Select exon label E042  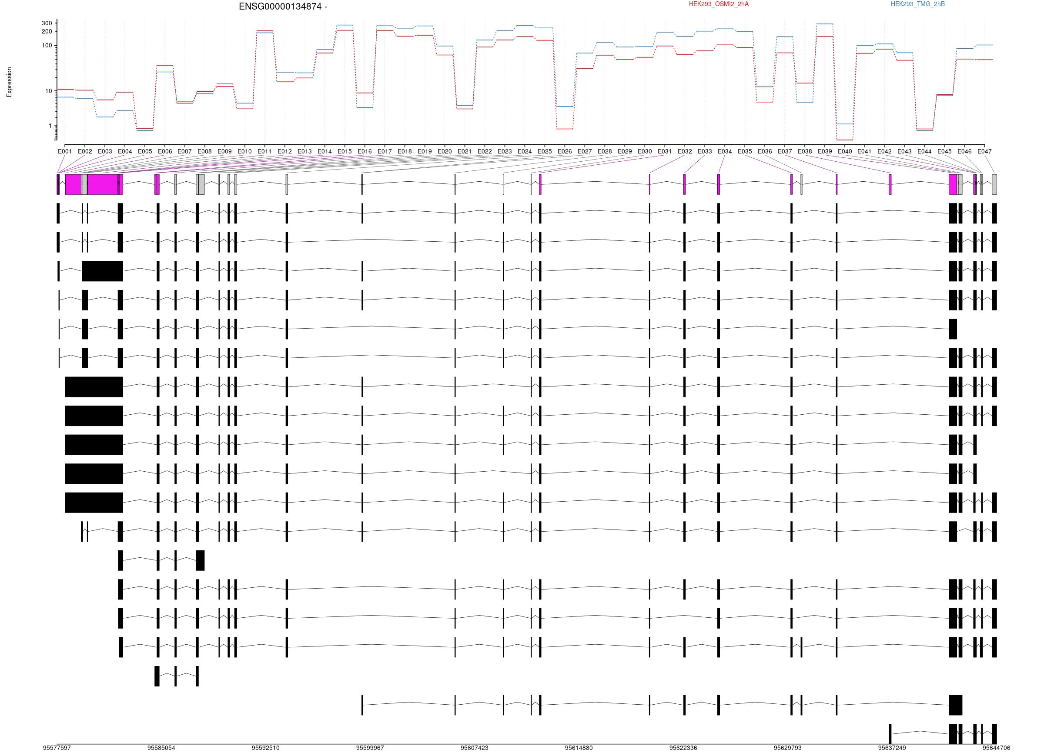pyautogui.click(x=885, y=151)
